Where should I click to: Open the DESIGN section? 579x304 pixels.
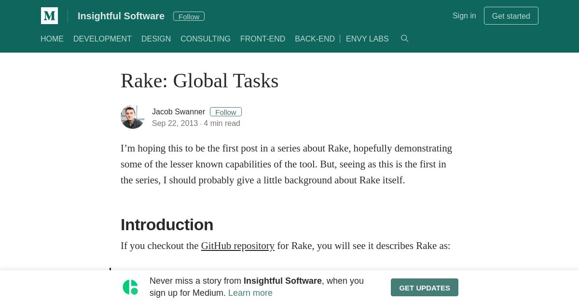point(156,39)
